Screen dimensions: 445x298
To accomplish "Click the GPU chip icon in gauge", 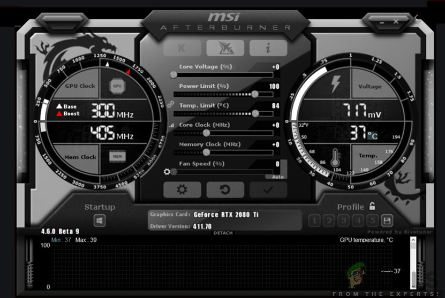I will tap(117, 86).
